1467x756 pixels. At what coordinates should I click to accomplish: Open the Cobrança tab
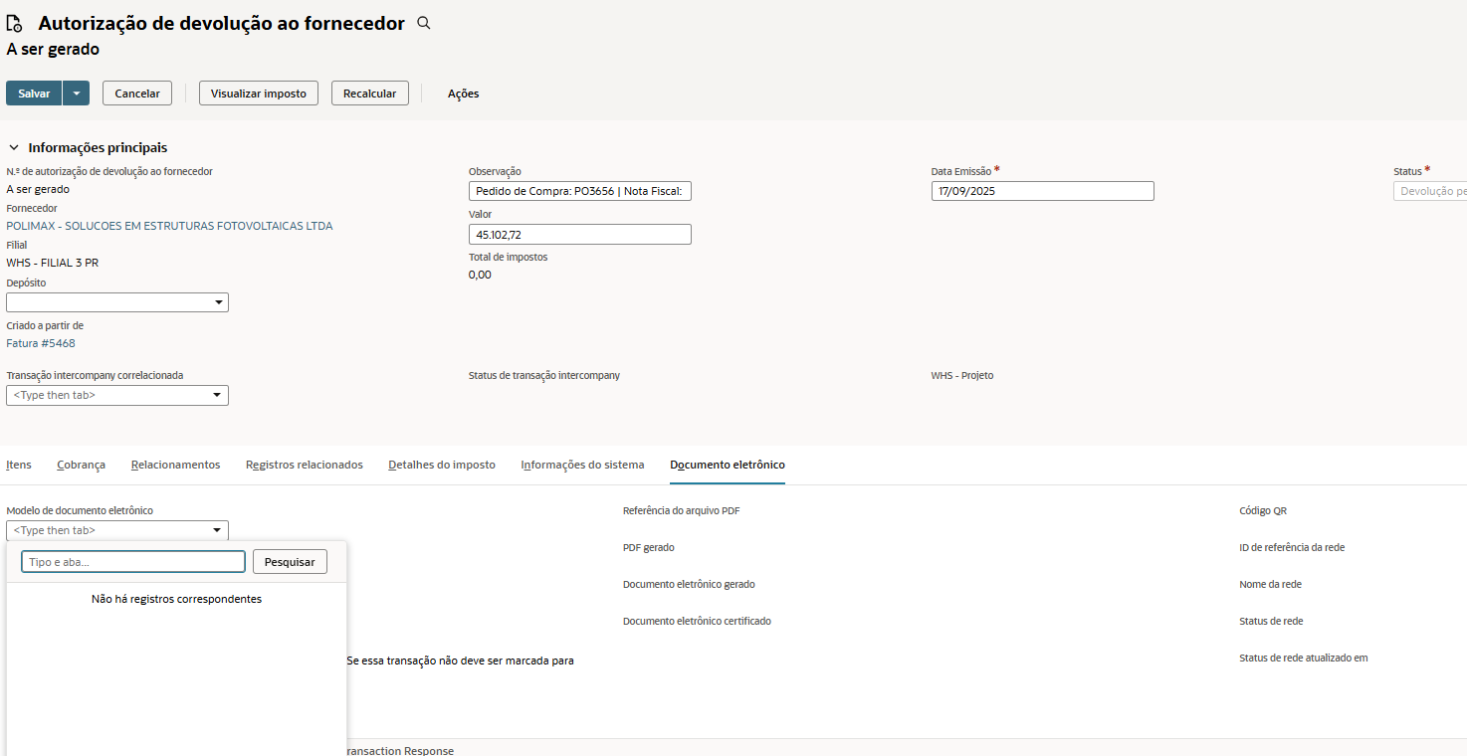(x=81, y=465)
